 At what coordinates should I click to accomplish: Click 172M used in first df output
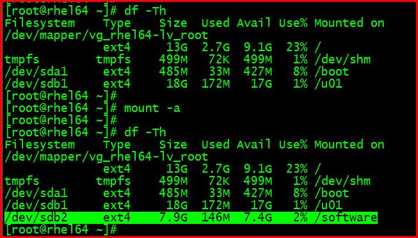(x=215, y=84)
